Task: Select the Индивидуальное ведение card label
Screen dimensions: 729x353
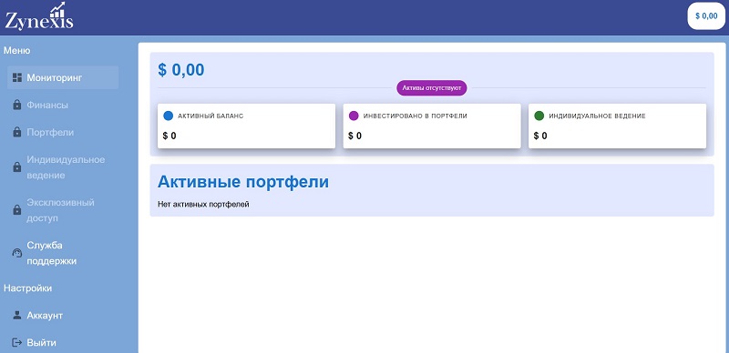Action: 598,116
